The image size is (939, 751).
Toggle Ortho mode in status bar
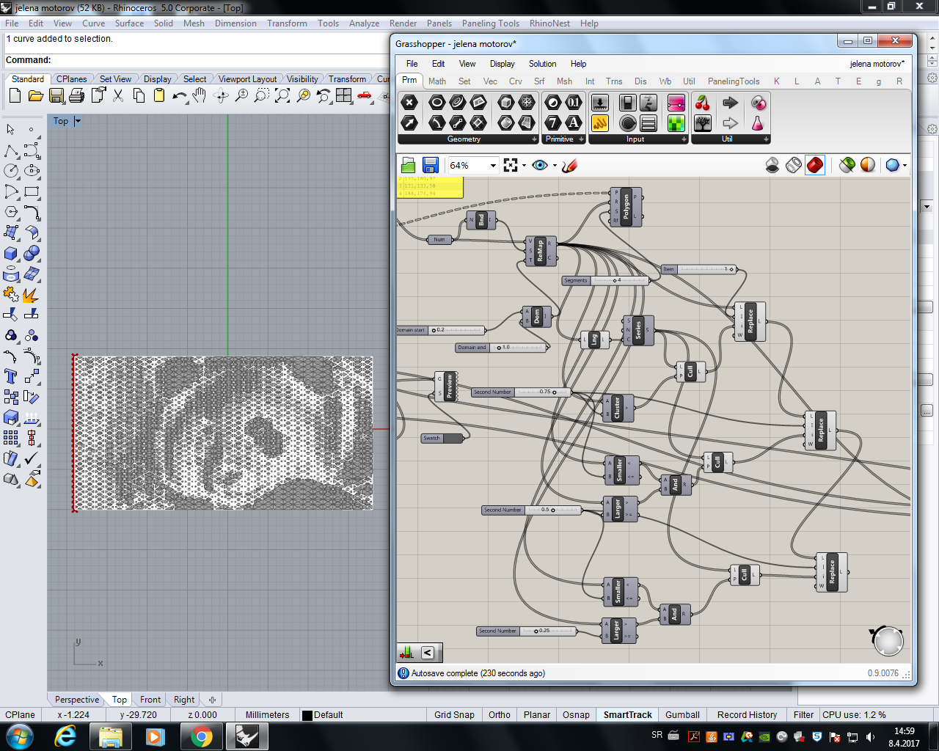point(500,715)
